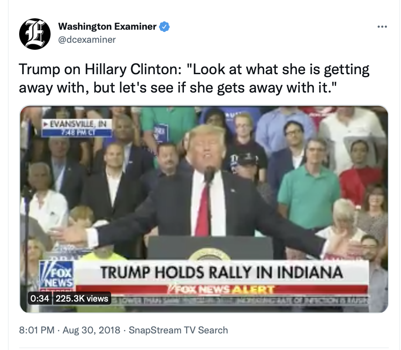Click the 7:48 PM CT time label

tap(77, 133)
